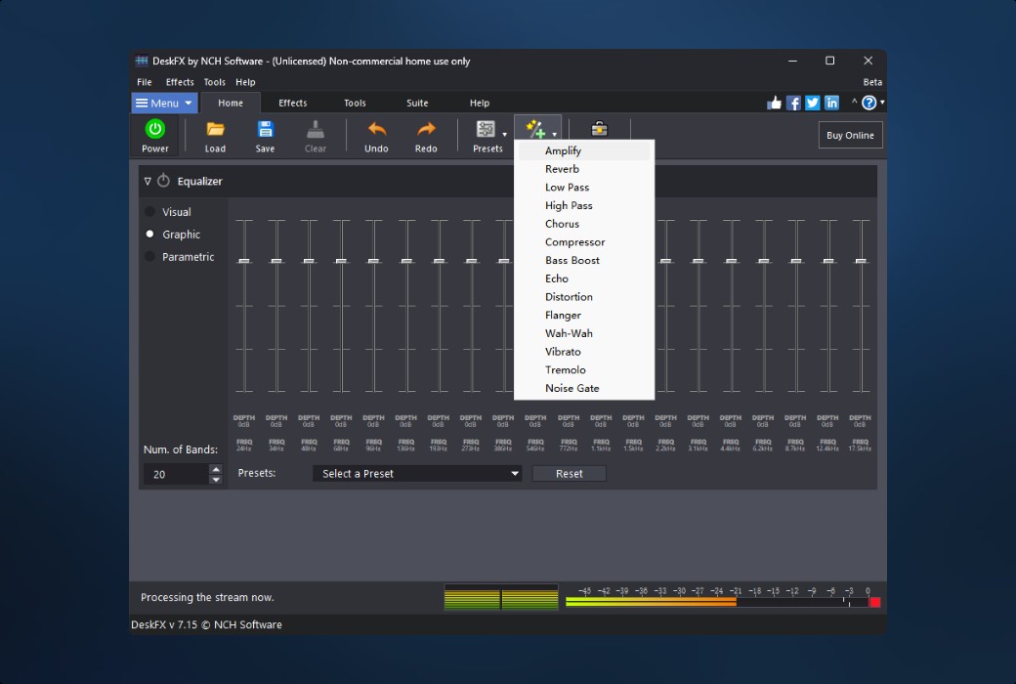The height and width of the screenshot is (684, 1016).
Task: Adjust the 60Hz frequency slider
Action: point(341,259)
